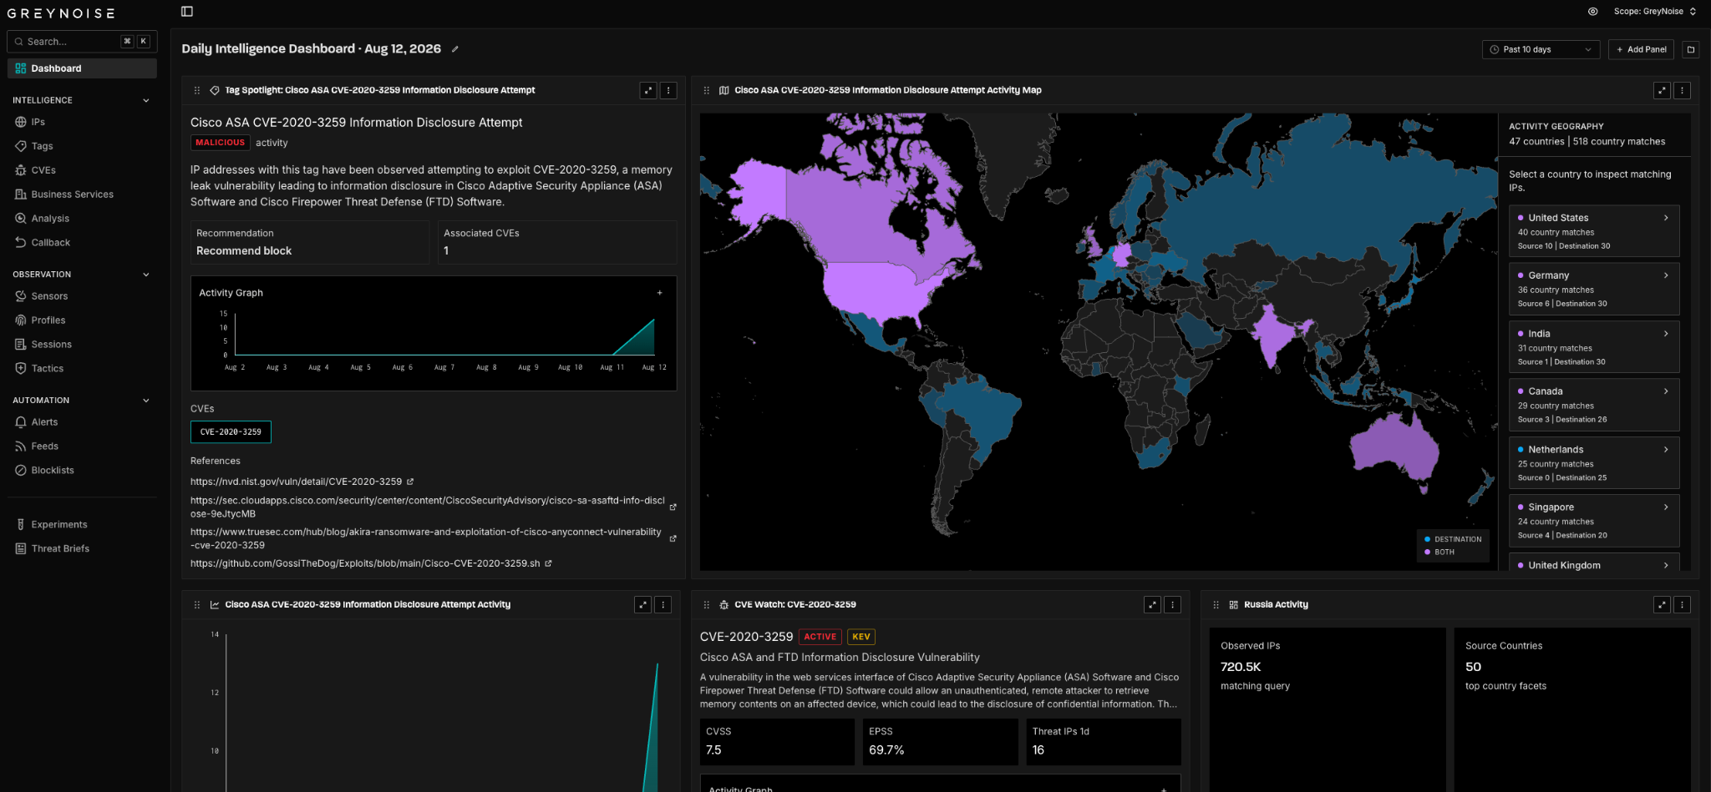Edit dashboard title with the pencil icon

[x=455, y=49]
